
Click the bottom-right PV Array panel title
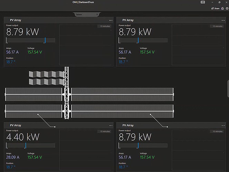pyautogui.click(x=128, y=125)
